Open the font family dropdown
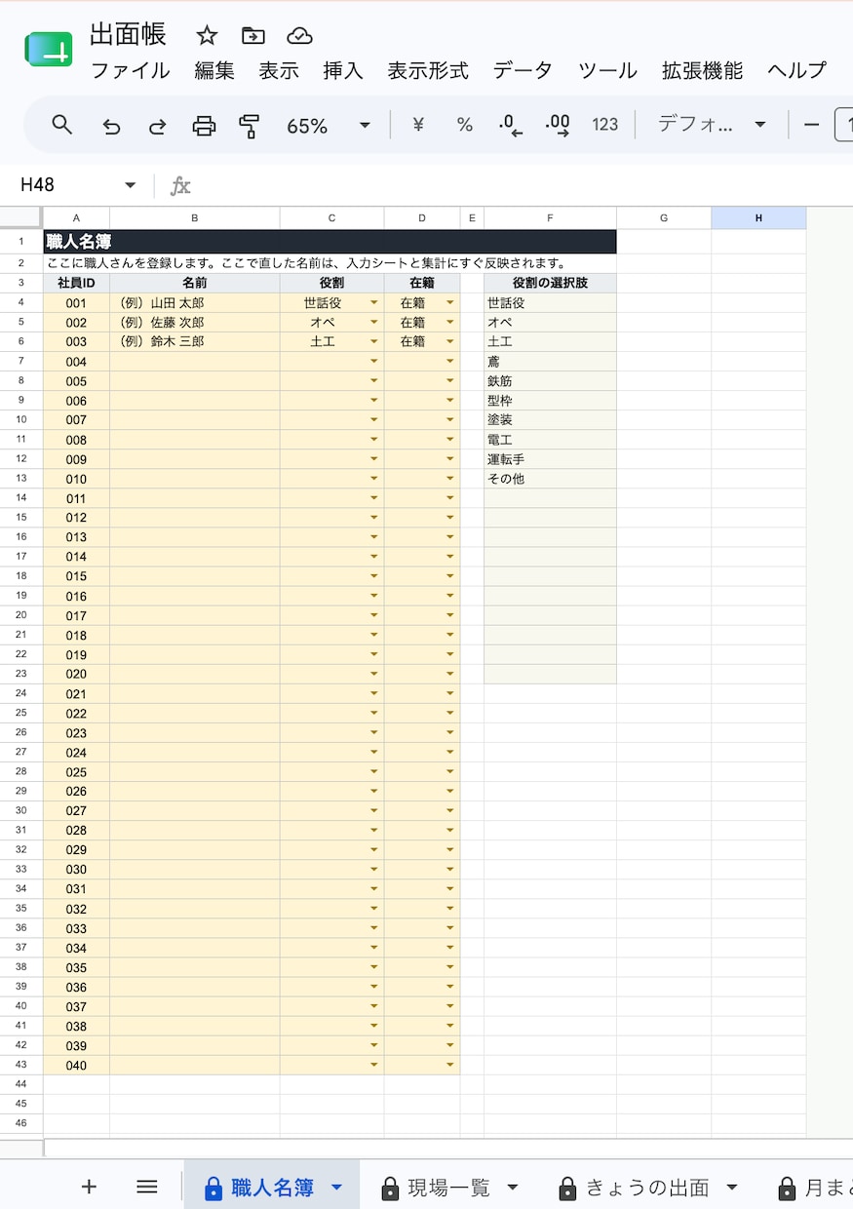This screenshot has width=853, height=1209. point(712,125)
